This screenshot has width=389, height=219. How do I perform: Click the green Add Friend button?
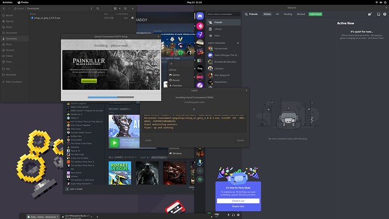pyautogui.click(x=315, y=14)
